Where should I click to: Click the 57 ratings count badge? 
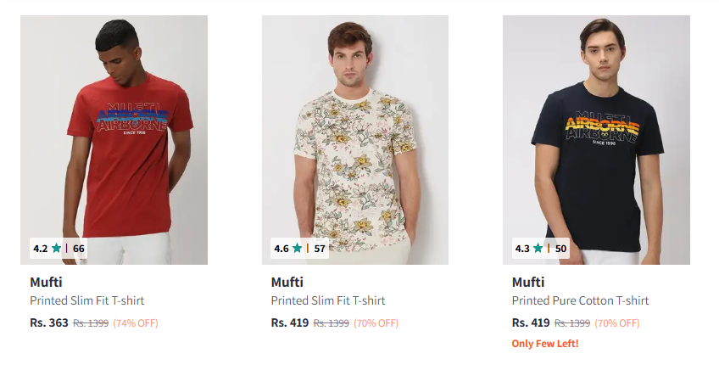pos(320,249)
